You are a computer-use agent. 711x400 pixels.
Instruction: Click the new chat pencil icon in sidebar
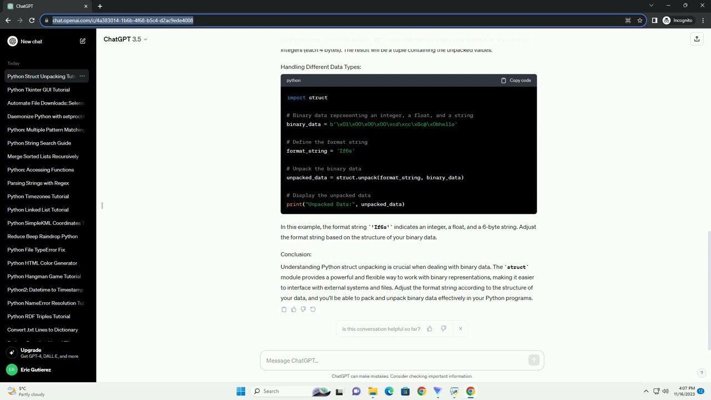coord(83,41)
